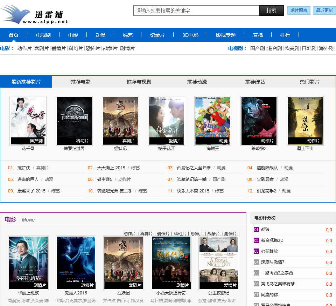Open the 影视专题 nav item
This screenshot has width=336, height=306.
click(226, 35)
